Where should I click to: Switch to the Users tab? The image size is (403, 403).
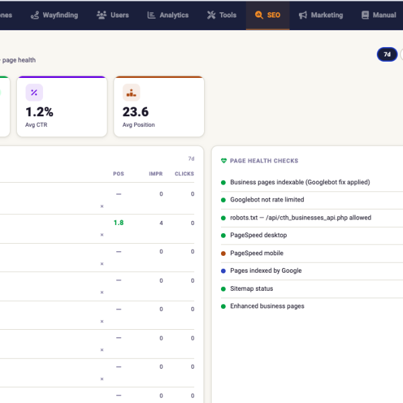113,15
